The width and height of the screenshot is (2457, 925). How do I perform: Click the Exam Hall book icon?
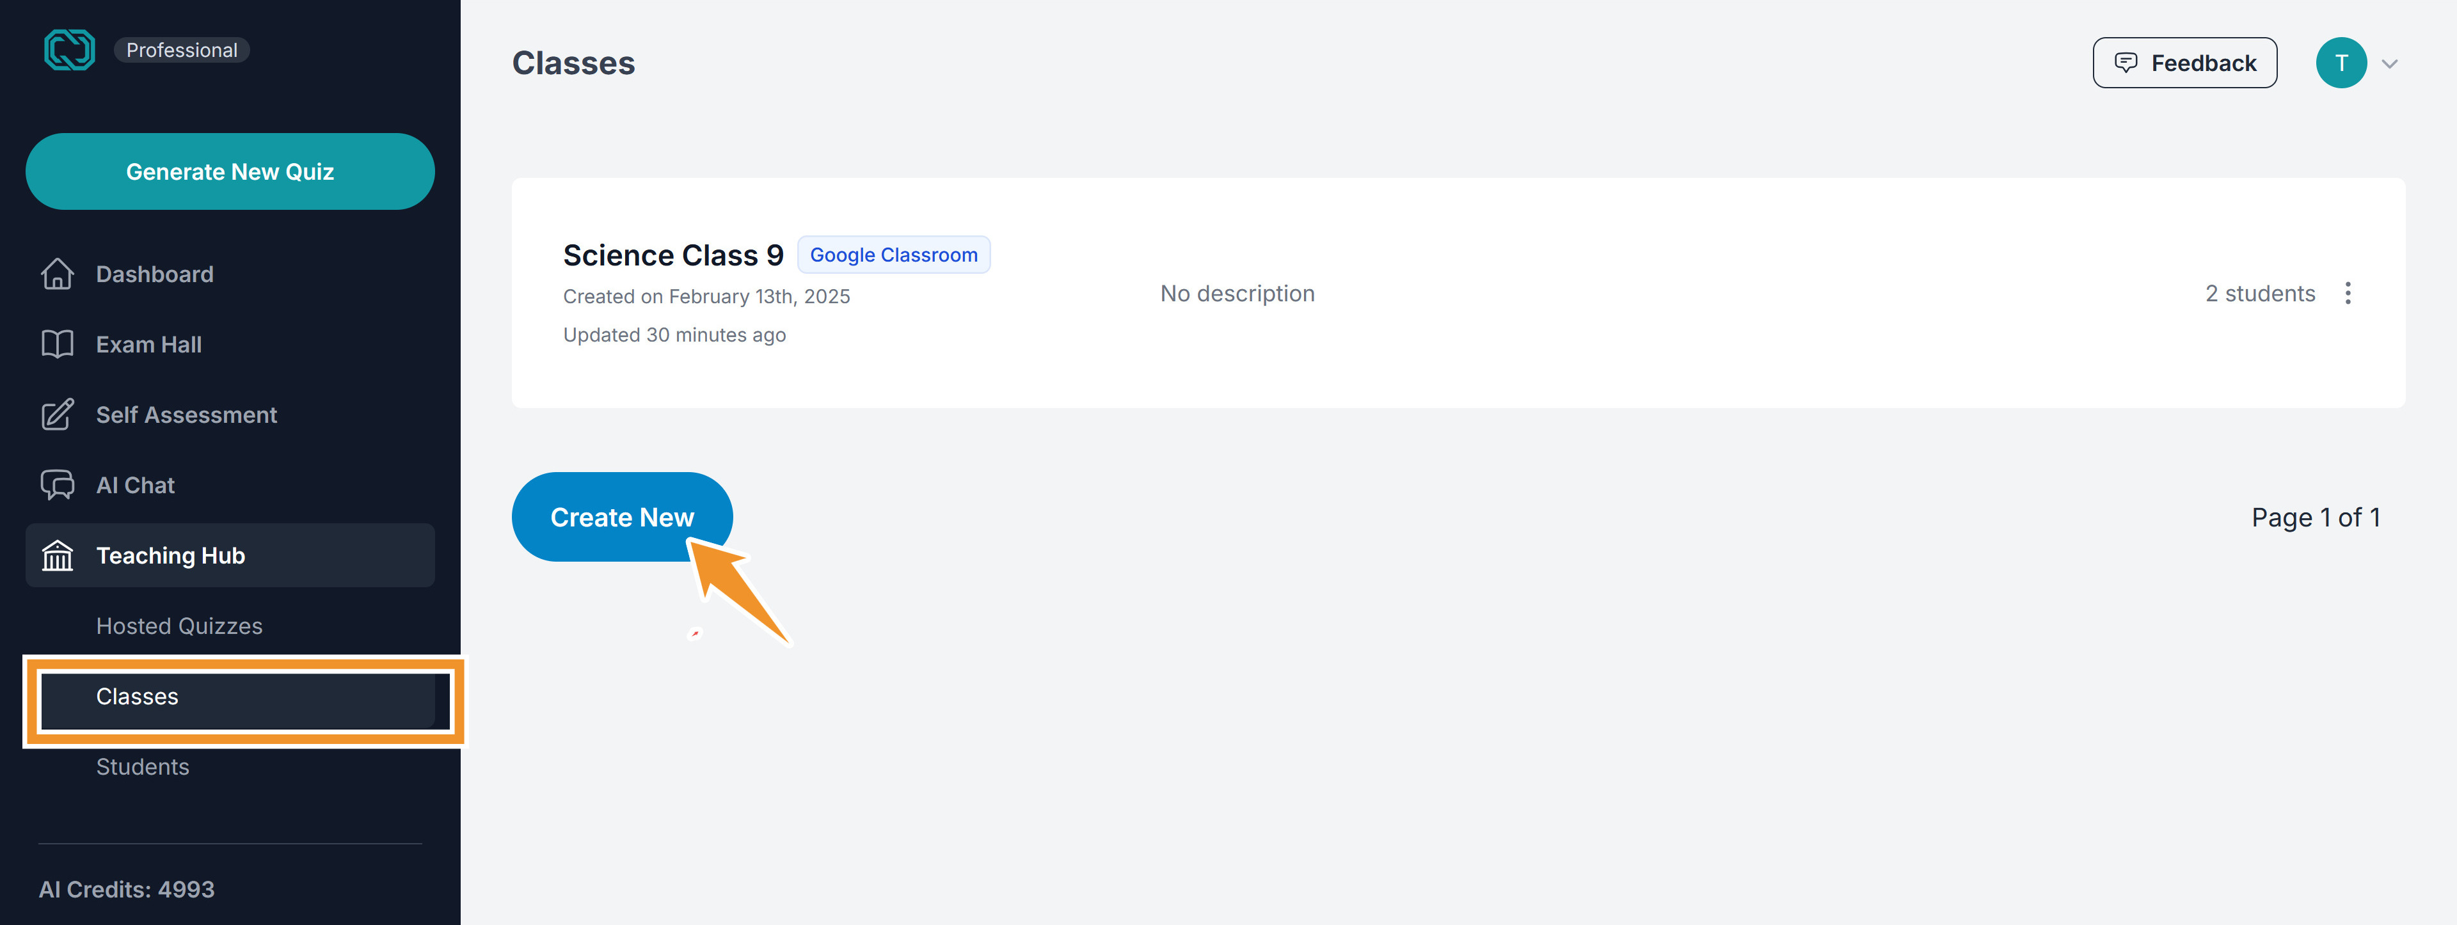point(57,344)
